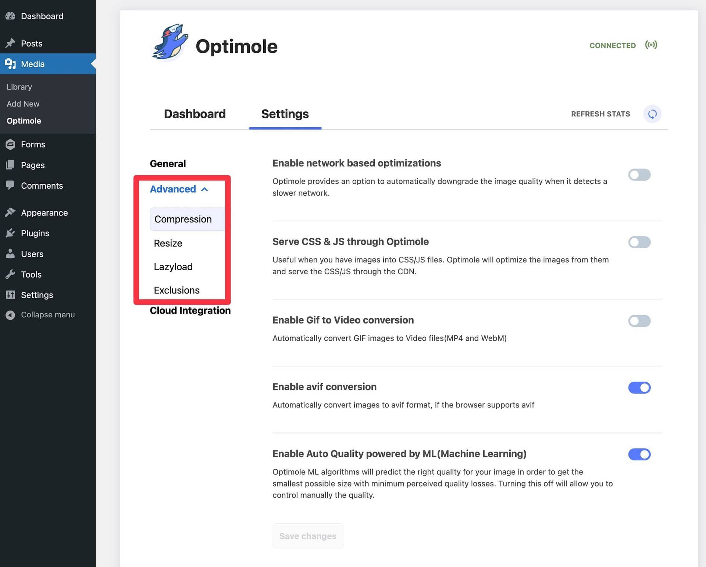This screenshot has width=706, height=567.
Task: Toggle Enable network based optimizations switch
Action: (639, 174)
